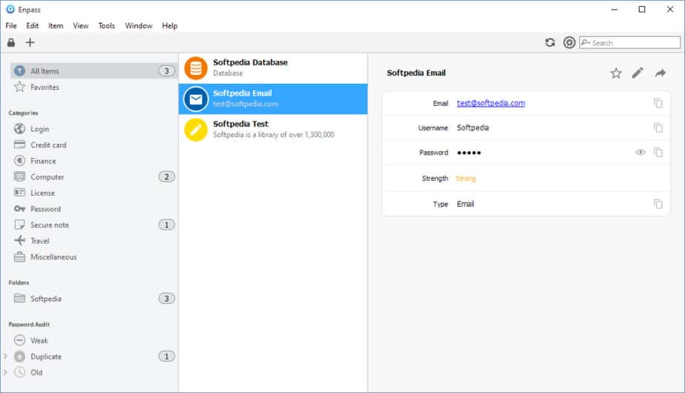
Task: Open the Item menu
Action: pos(56,26)
